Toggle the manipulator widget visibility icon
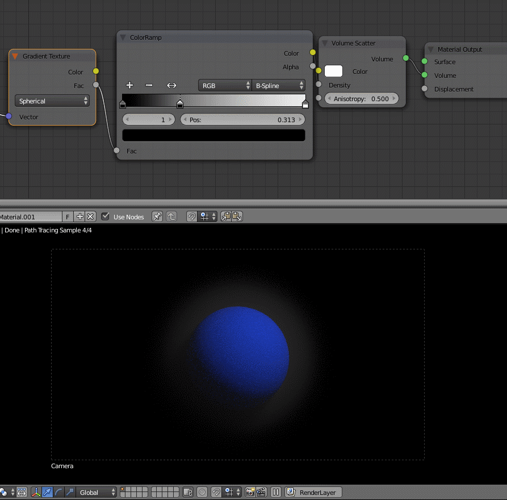This screenshot has height=500, width=507. click(x=35, y=492)
